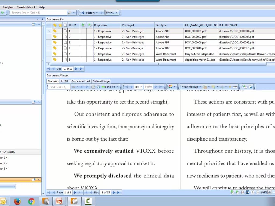Open the View Markup dropdown
This screenshot has height=206, width=275.
pyautogui.click(x=200, y=87)
